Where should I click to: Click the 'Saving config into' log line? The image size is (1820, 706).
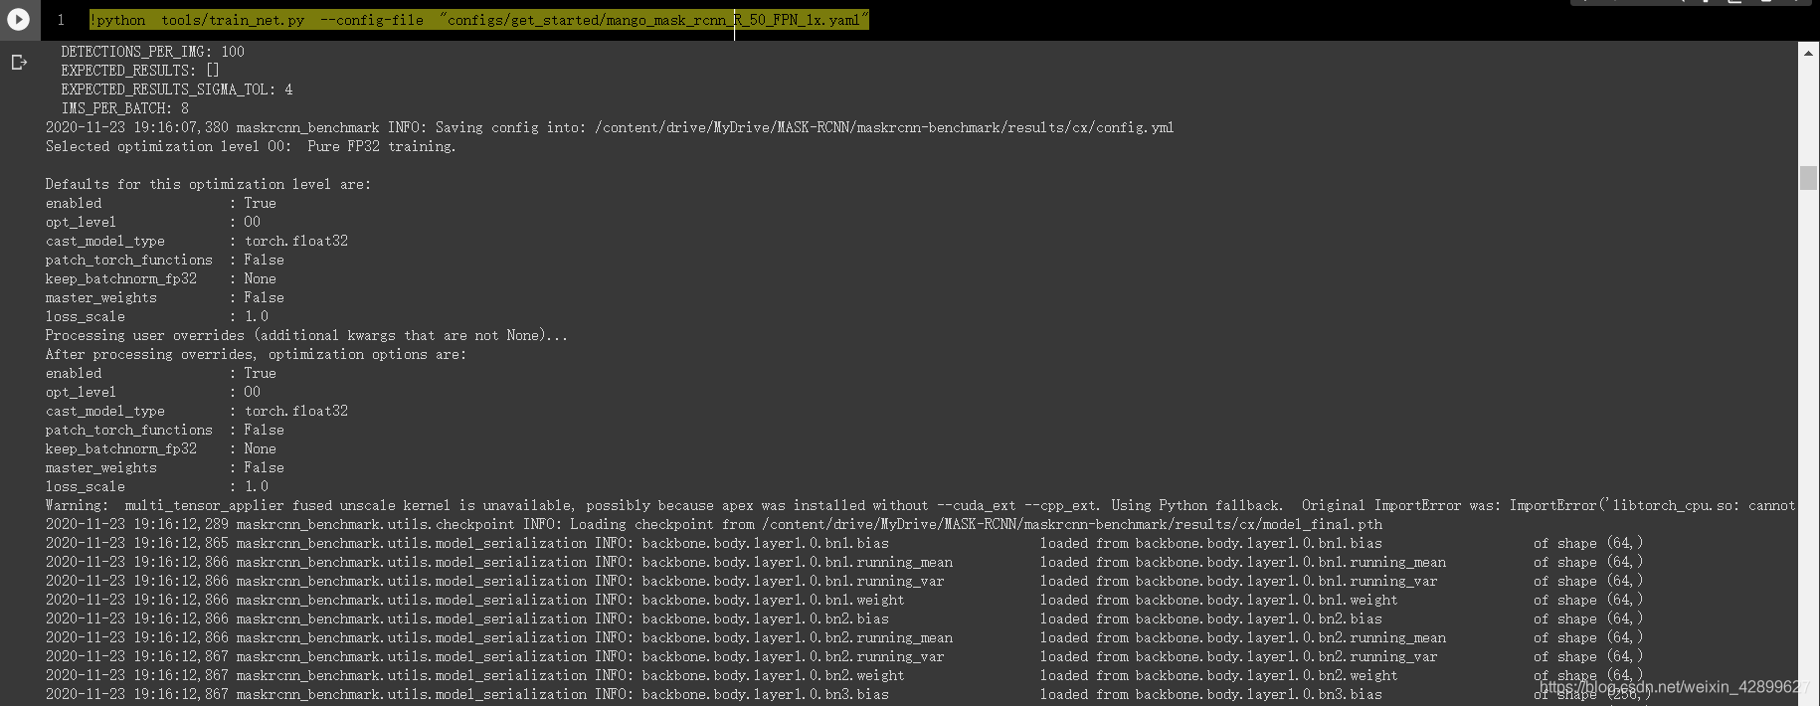pyautogui.click(x=610, y=127)
